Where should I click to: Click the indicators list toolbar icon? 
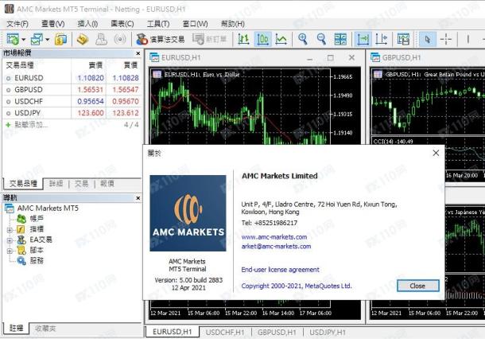tap(403, 39)
